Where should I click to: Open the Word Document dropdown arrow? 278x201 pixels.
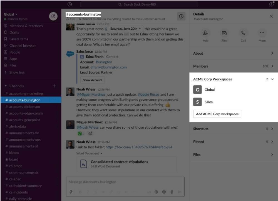click(101, 153)
